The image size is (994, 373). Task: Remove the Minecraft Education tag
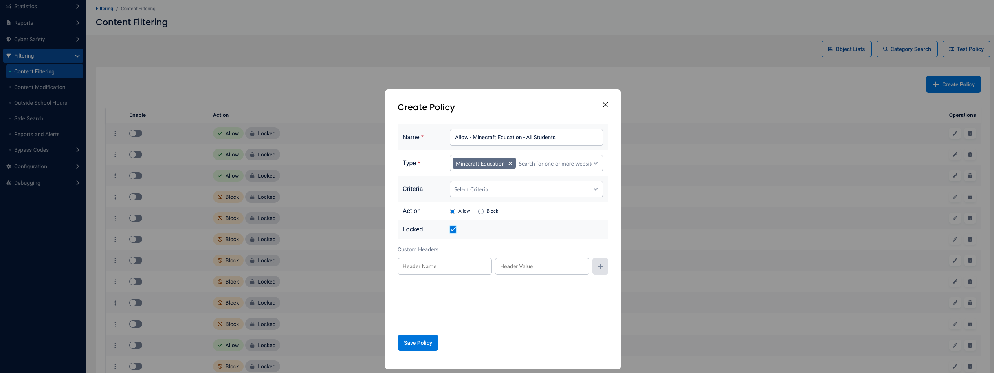510,164
